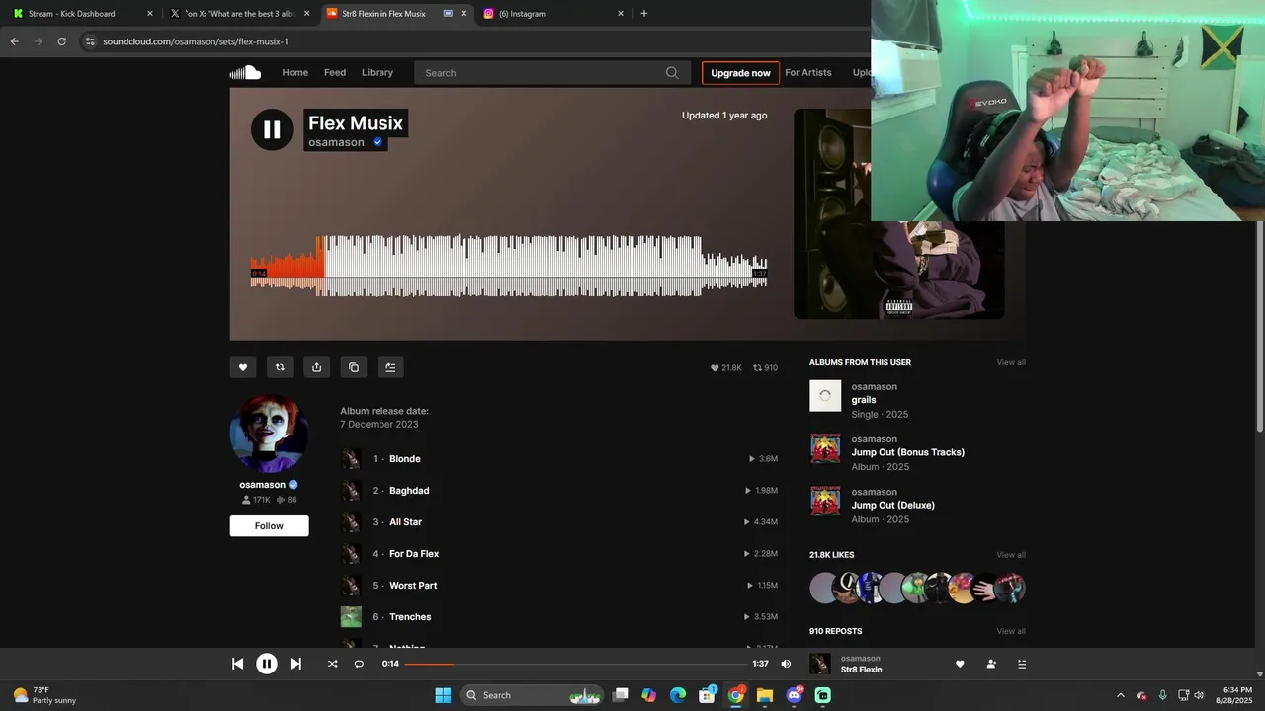Open the weather widget 73°F Partly sunny
The image size is (1265, 711).
[x=45, y=695]
